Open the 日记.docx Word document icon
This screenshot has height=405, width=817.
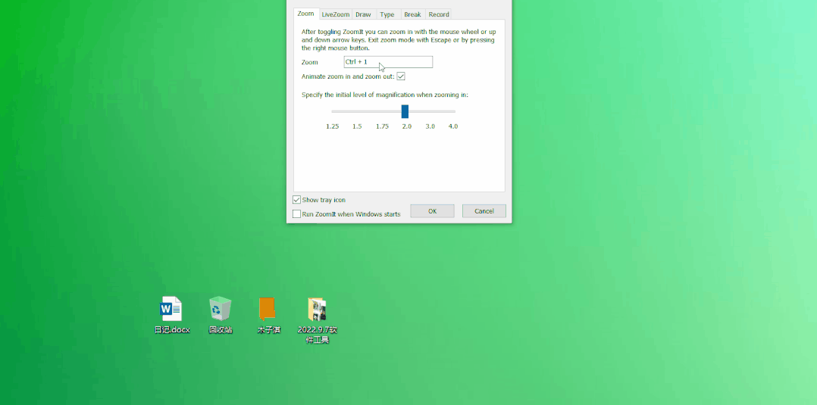click(x=171, y=309)
